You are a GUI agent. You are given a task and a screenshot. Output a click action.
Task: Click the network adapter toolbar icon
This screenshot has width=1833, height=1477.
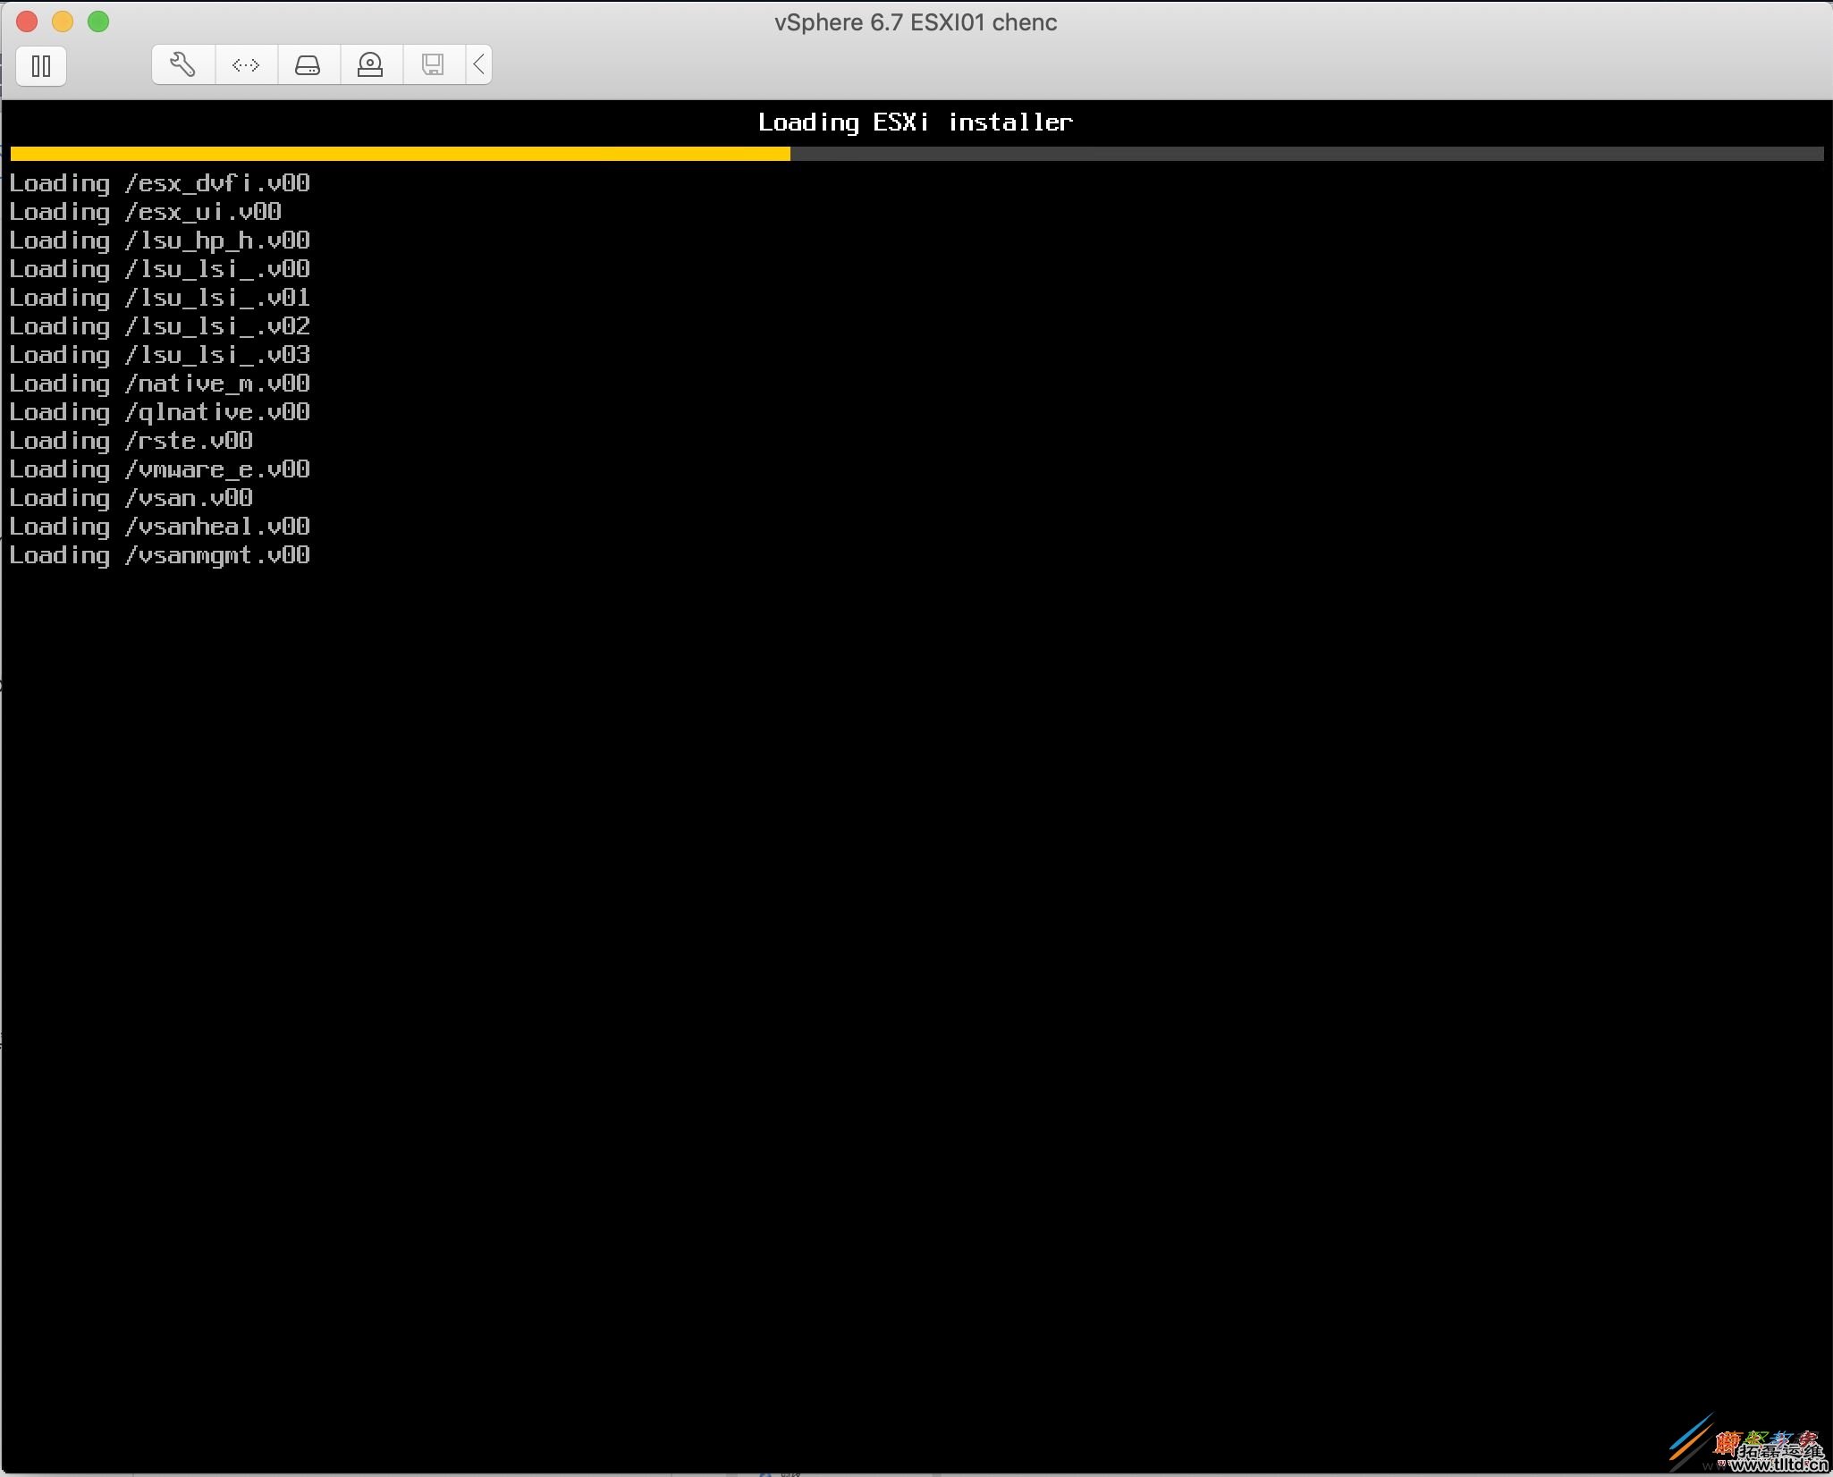pyautogui.click(x=245, y=63)
